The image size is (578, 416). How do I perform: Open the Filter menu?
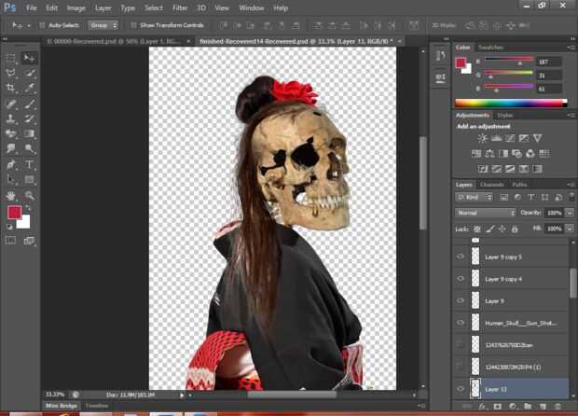pos(180,7)
